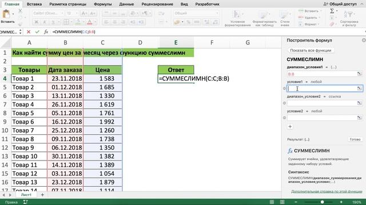Select column header E
The height and width of the screenshot is (205, 366).
(x=176, y=43)
